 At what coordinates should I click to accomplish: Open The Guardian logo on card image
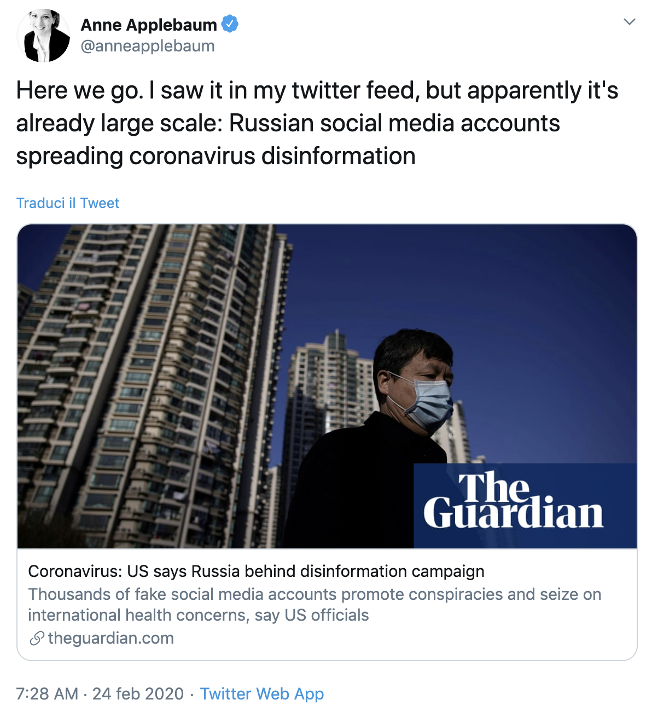point(514,501)
